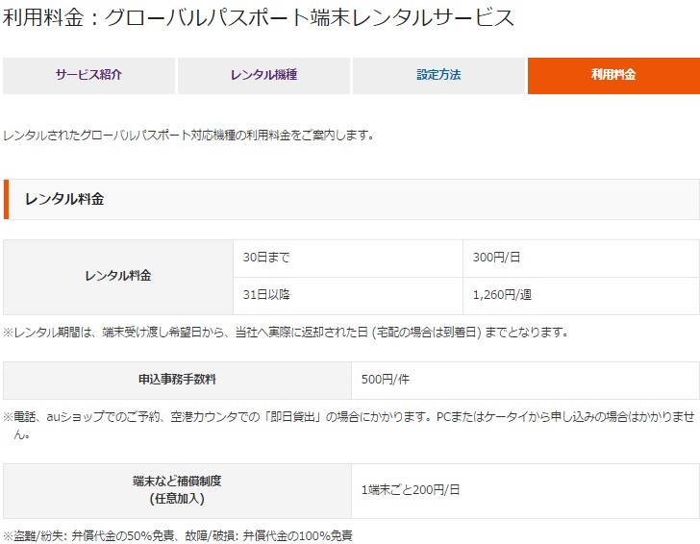Click the レンタル料金 section heading
Image resolution: width=700 pixels, height=544 pixels.
pyautogui.click(x=351, y=200)
